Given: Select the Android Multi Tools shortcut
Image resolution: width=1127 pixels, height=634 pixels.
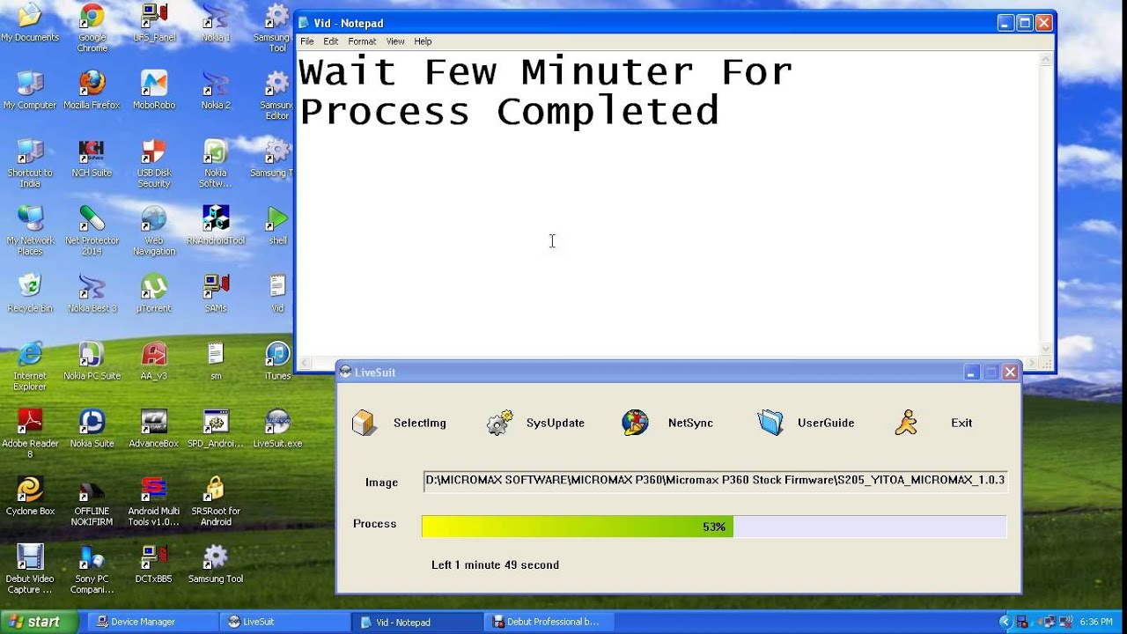Looking at the screenshot, I should tap(154, 502).
